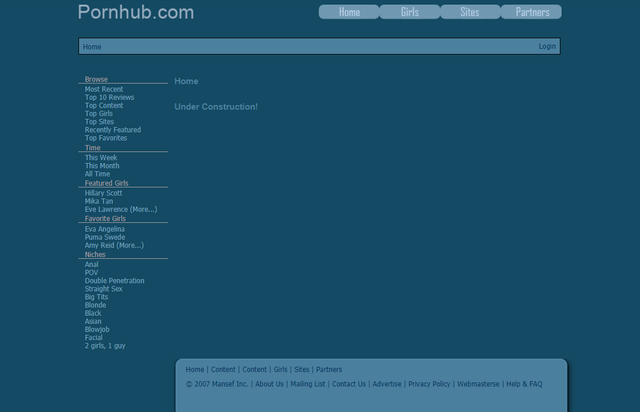Select Most Recent in the Browse sidebar
Screen dimensions: 640x412
104,89
